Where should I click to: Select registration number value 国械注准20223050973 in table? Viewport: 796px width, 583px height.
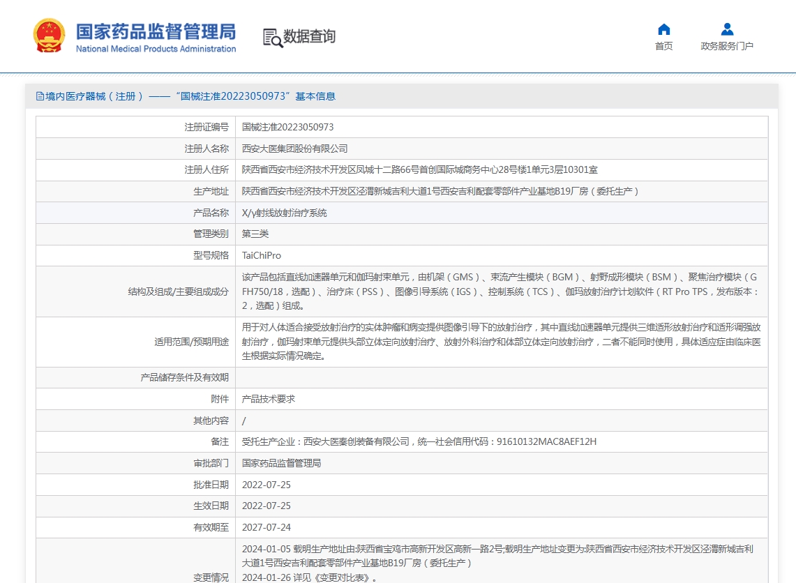pos(288,127)
